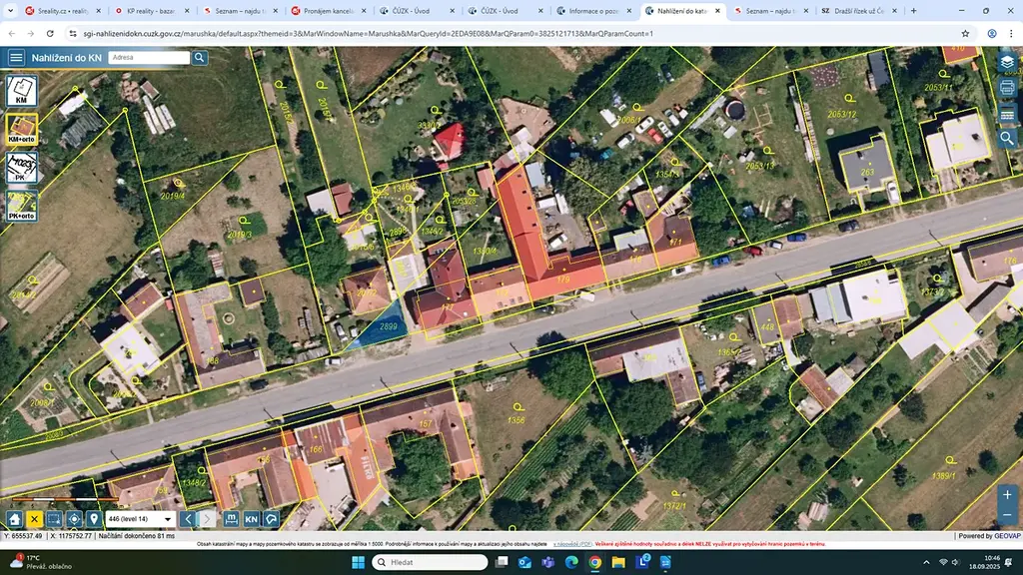Open the map legend icon
Viewport: 1023px width, 575px height.
tap(1007, 114)
